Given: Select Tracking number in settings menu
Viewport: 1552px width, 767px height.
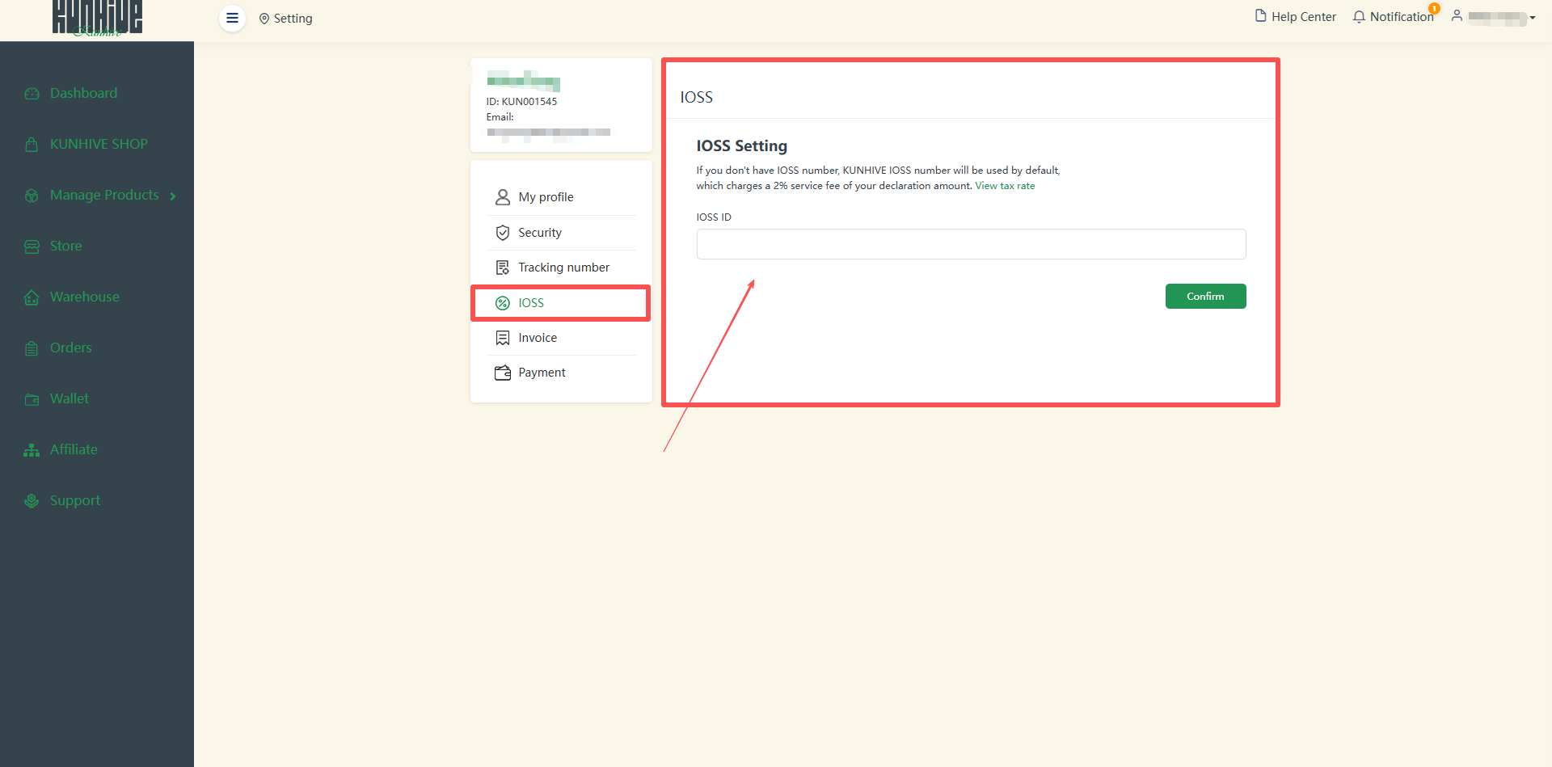Looking at the screenshot, I should click(563, 268).
